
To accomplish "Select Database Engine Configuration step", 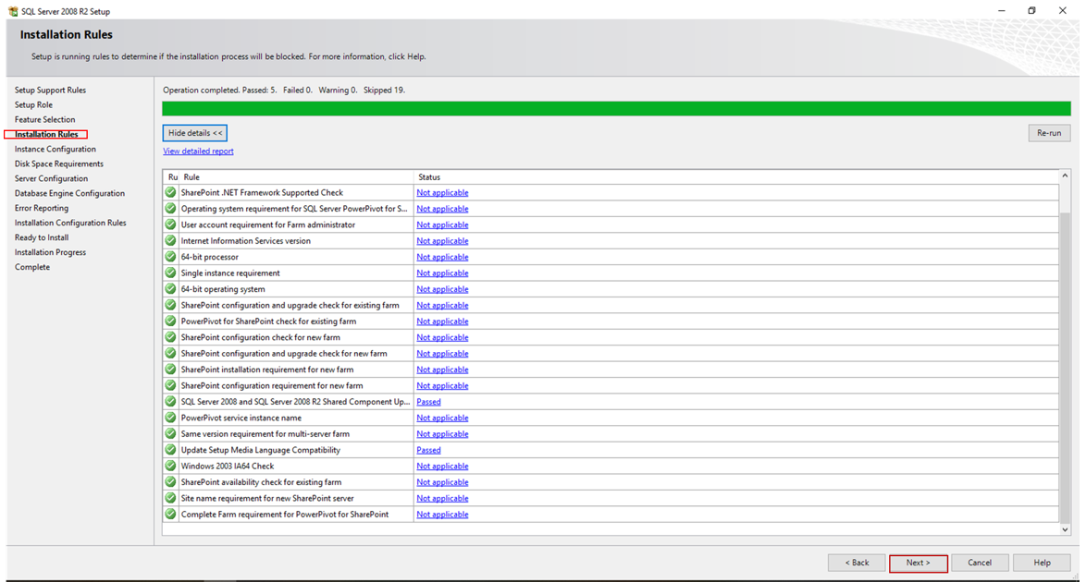I will tap(70, 193).
